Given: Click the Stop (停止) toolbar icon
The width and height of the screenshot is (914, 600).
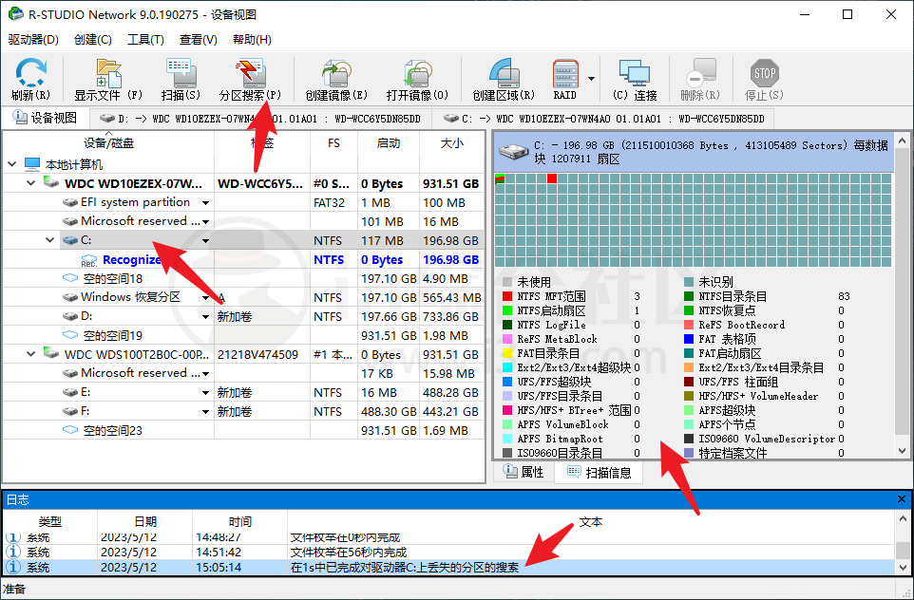Looking at the screenshot, I should click(x=764, y=80).
